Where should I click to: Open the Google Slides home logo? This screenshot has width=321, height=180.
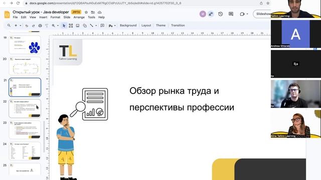pyautogui.click(x=7, y=14)
